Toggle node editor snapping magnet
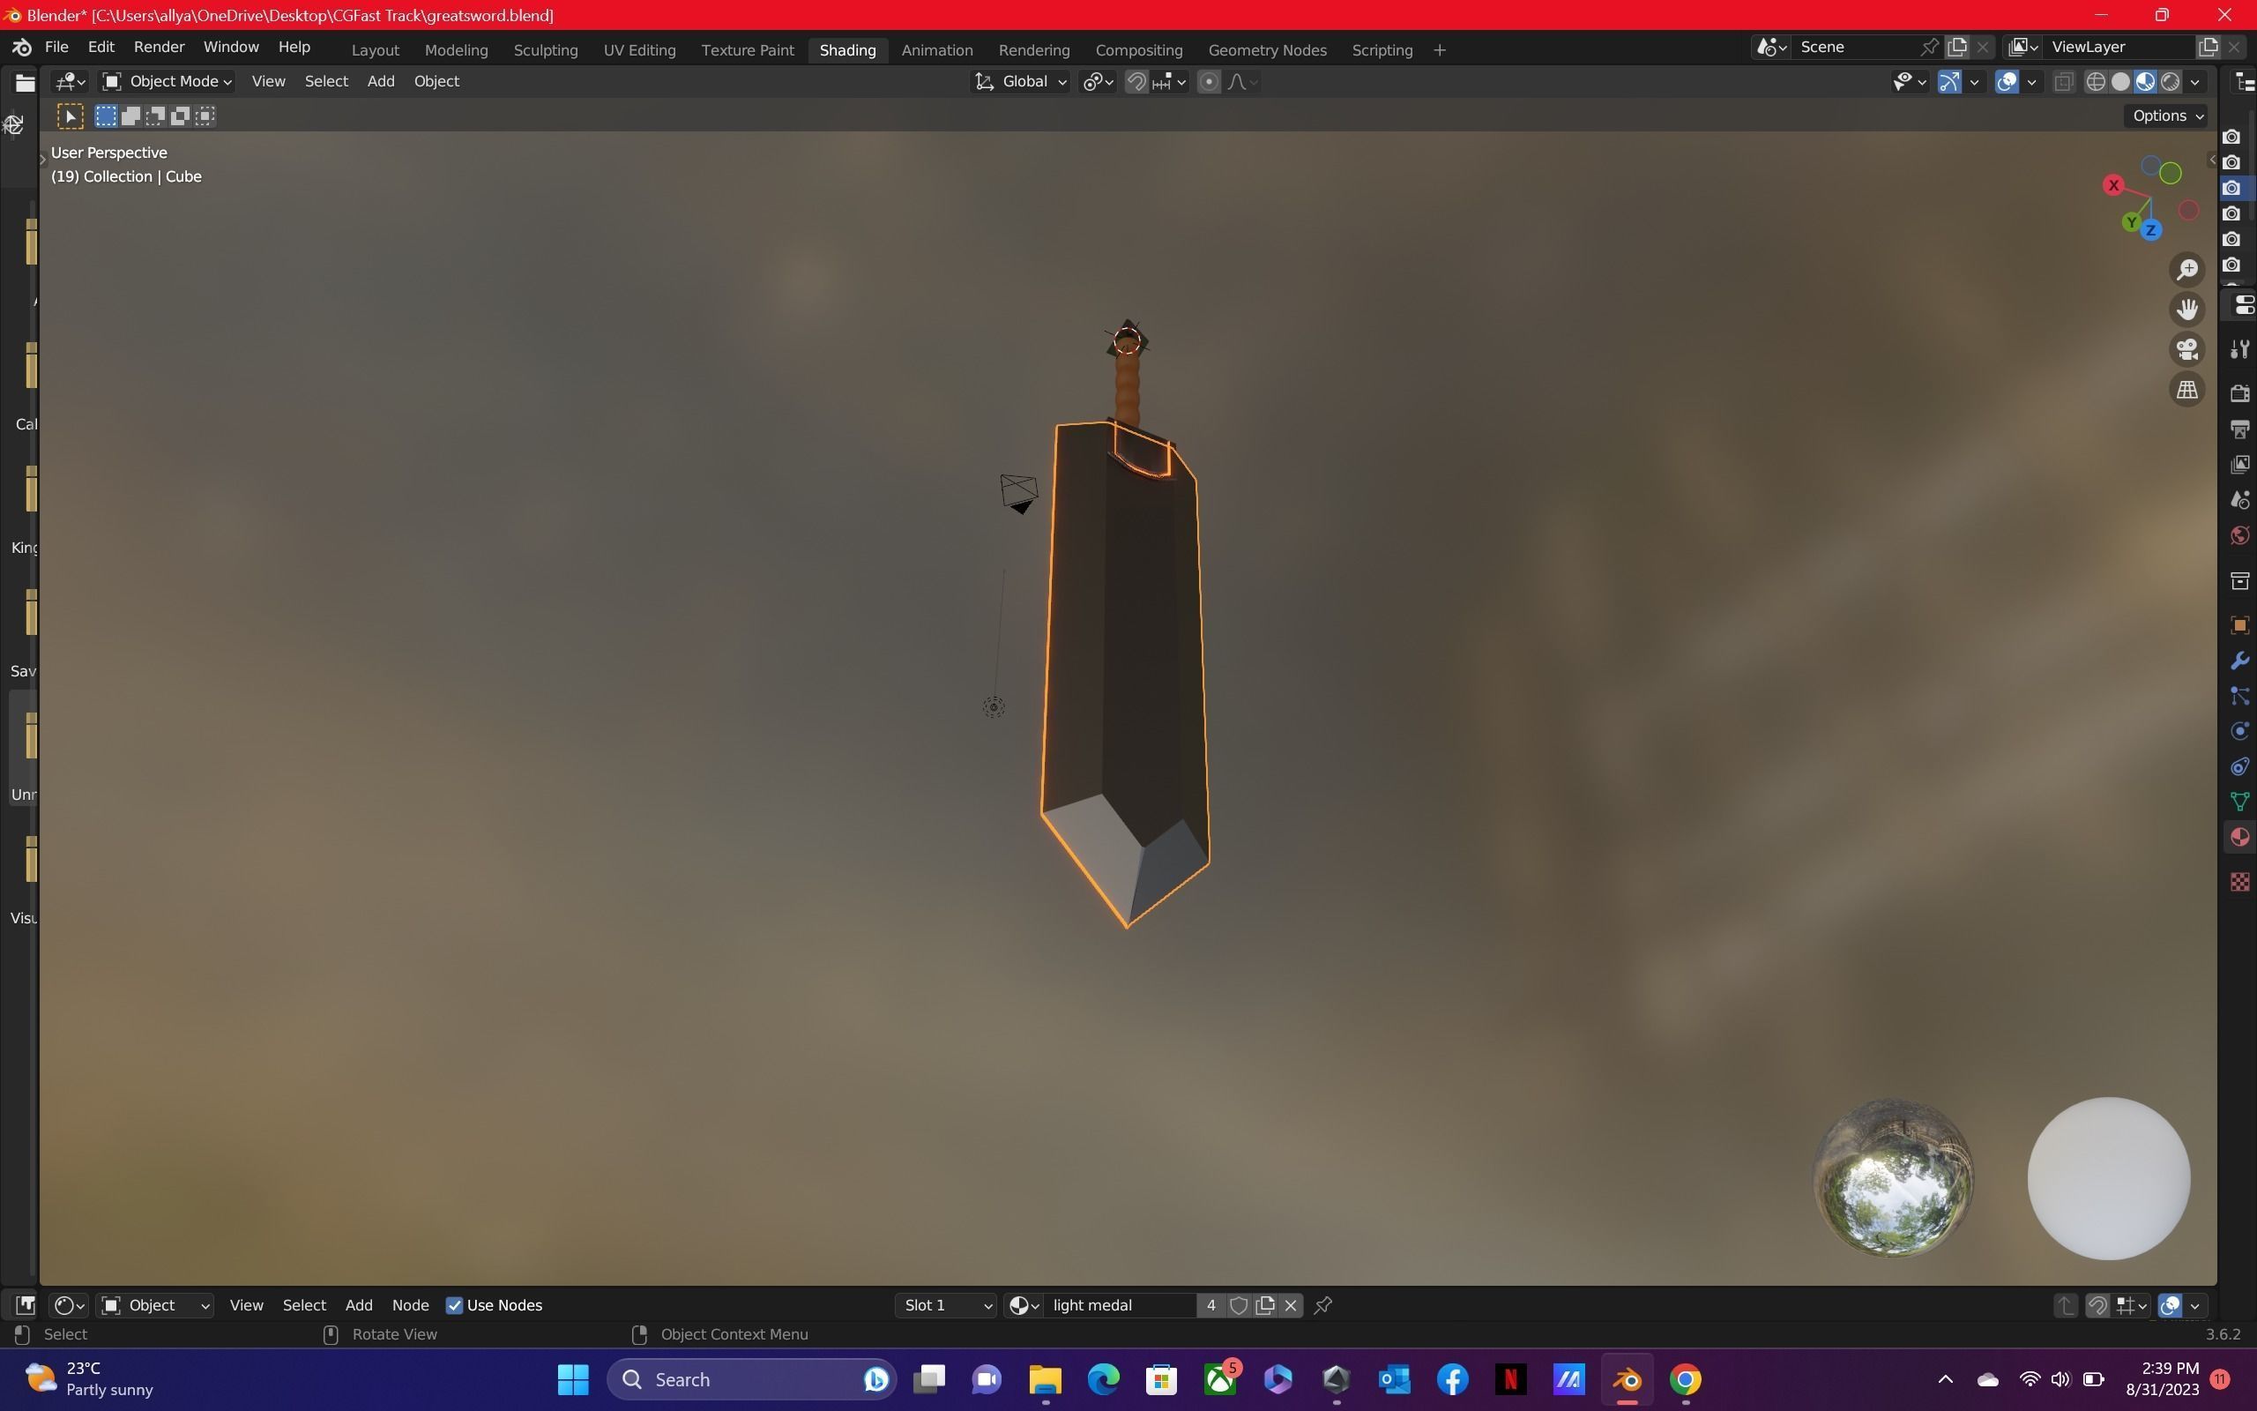 (x=2097, y=1305)
